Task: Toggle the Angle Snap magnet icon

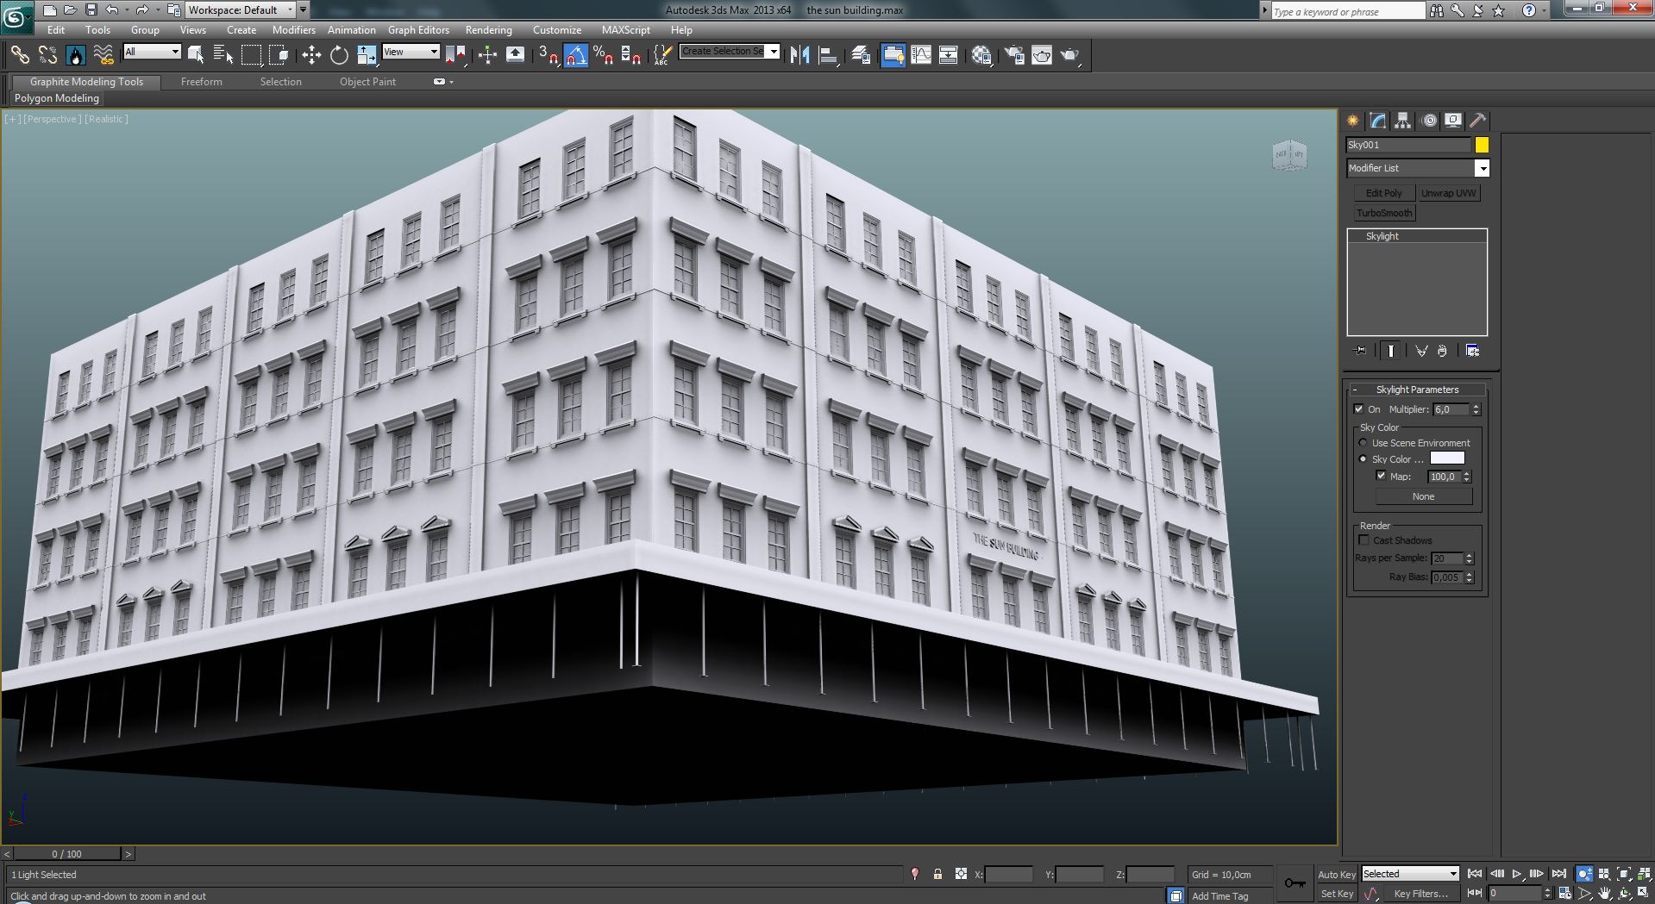Action: [576, 55]
